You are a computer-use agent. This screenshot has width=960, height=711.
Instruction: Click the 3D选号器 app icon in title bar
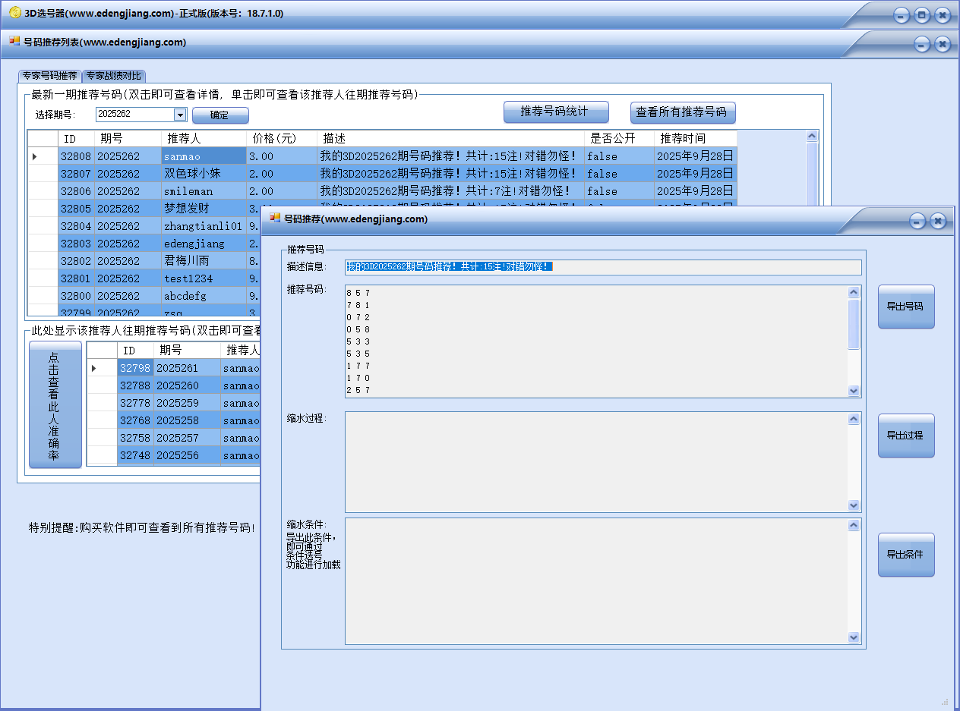14,13
